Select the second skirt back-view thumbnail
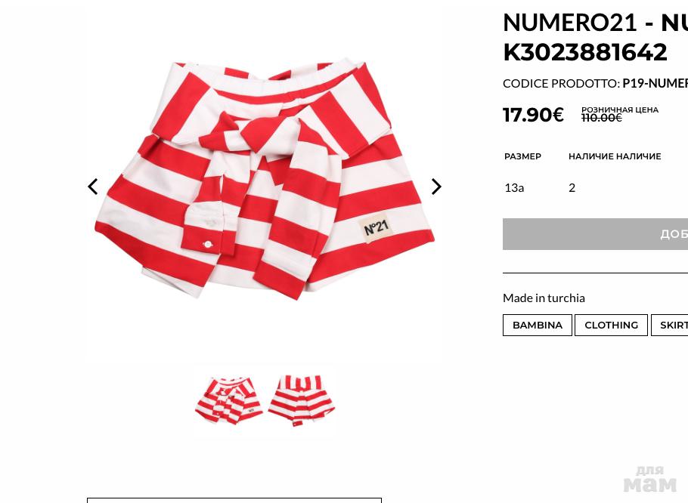 tap(302, 400)
